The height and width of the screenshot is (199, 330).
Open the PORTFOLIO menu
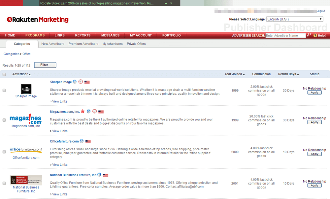click(171, 35)
